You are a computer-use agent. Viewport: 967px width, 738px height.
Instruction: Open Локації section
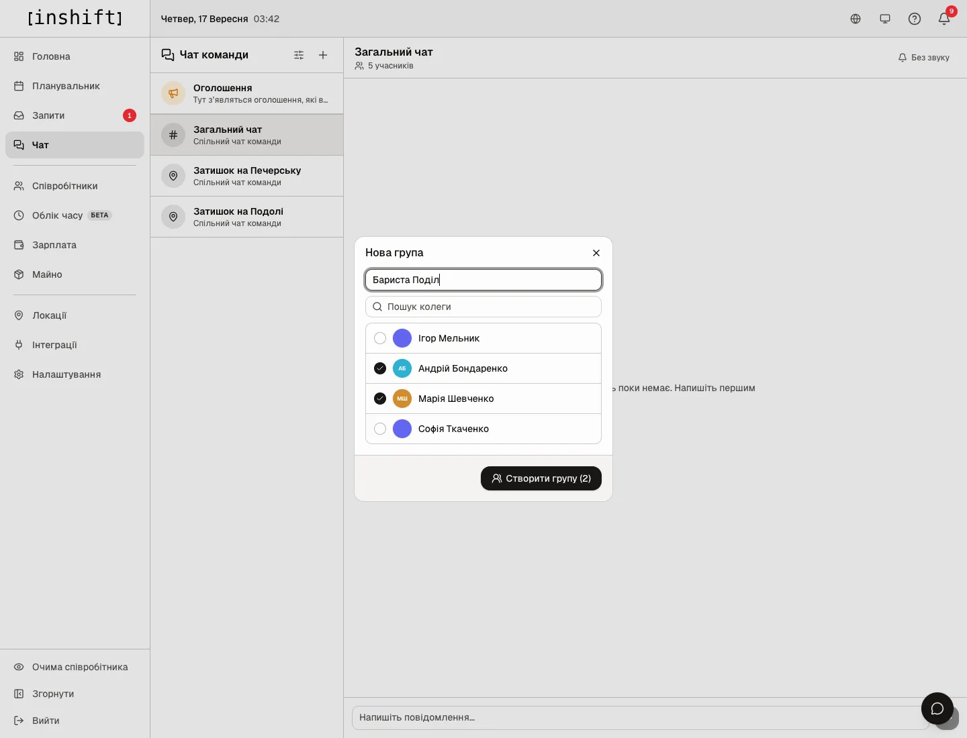75,315
